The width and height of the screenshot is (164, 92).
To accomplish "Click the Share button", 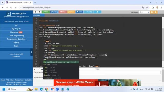I will [71, 12].
